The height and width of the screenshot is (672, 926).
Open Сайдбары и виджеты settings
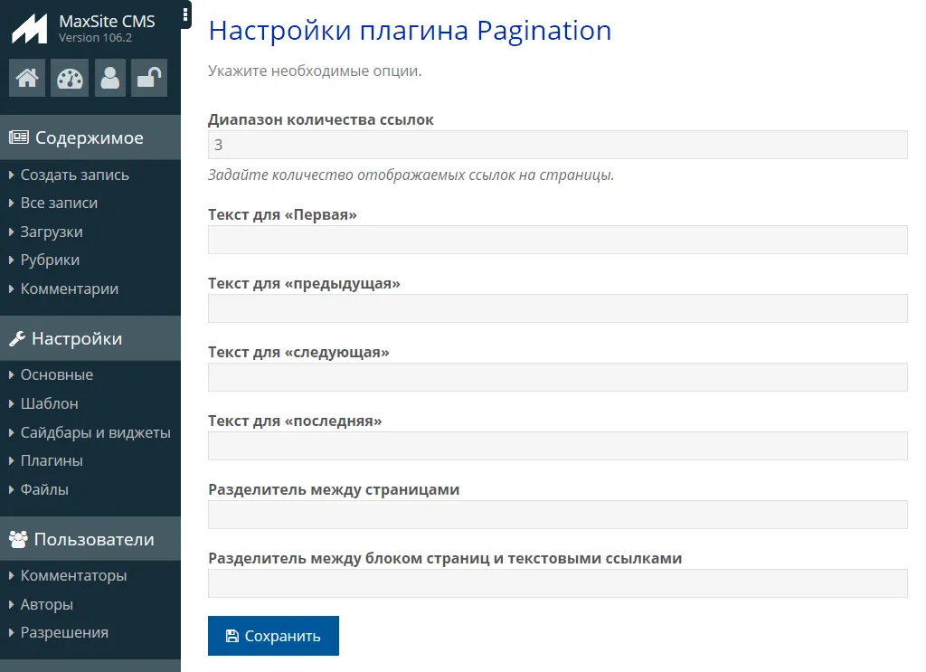95,432
